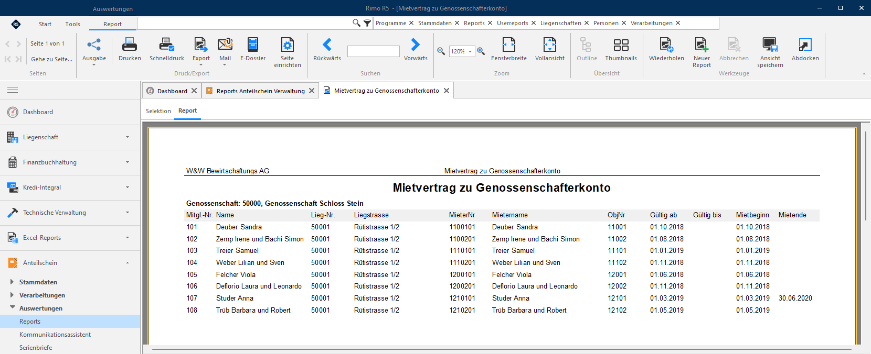Remove the Userreports filter tag
The image size is (871, 354).
tap(534, 23)
